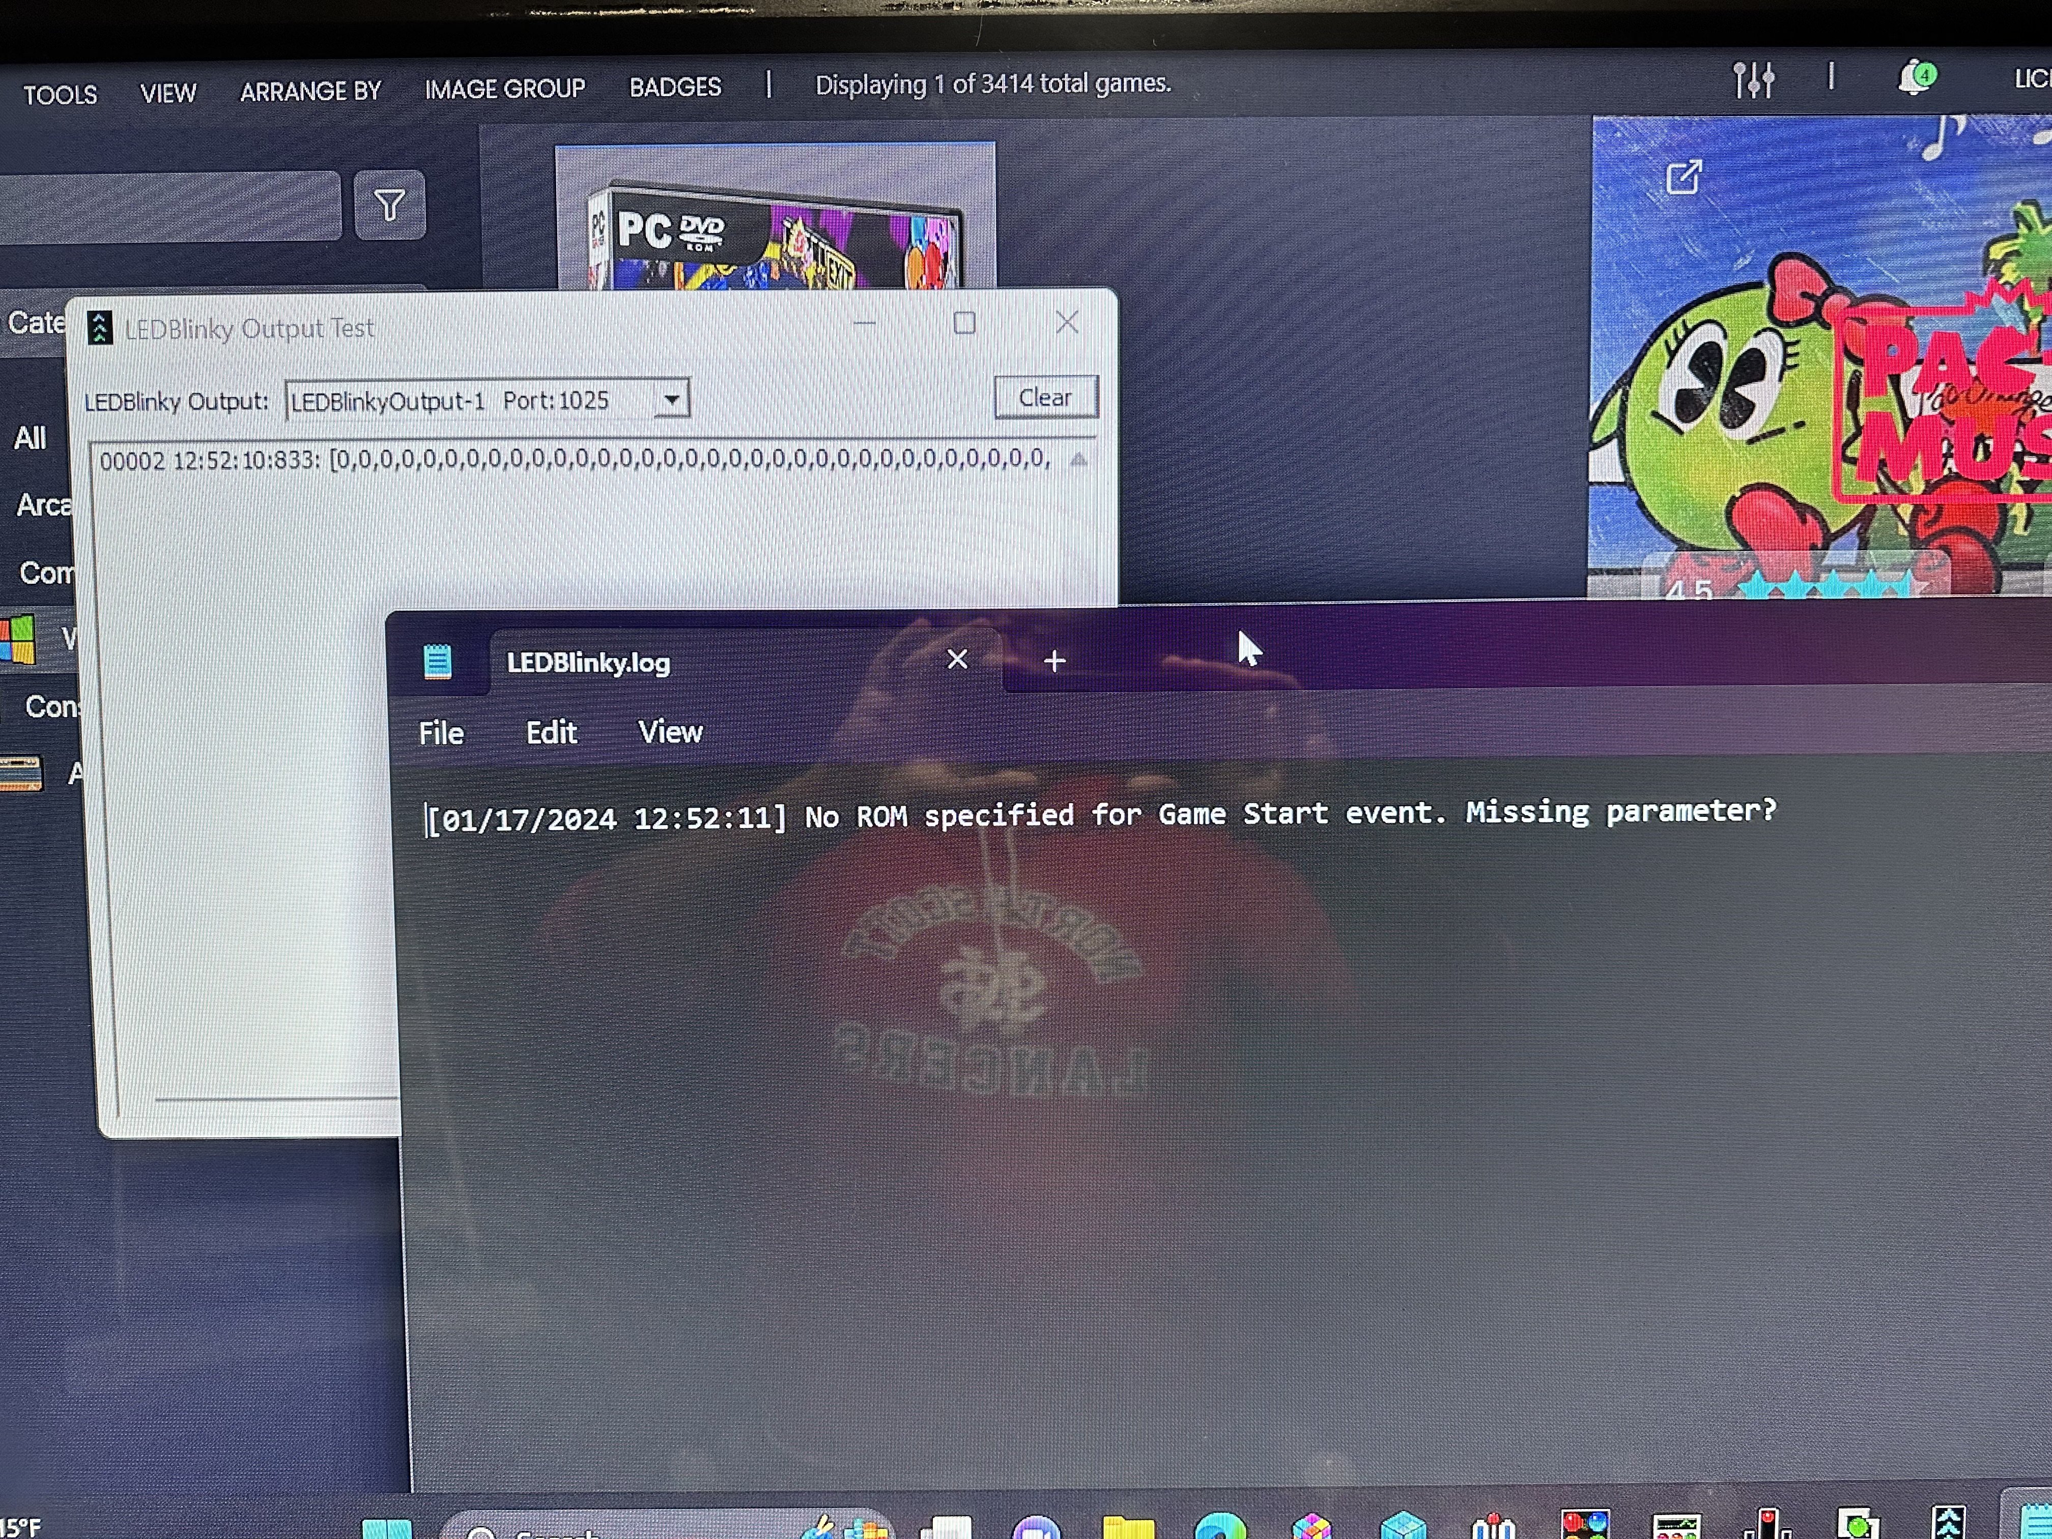Open the File menu in Notepad
Screen dimensions: 2052x1539
442,734
